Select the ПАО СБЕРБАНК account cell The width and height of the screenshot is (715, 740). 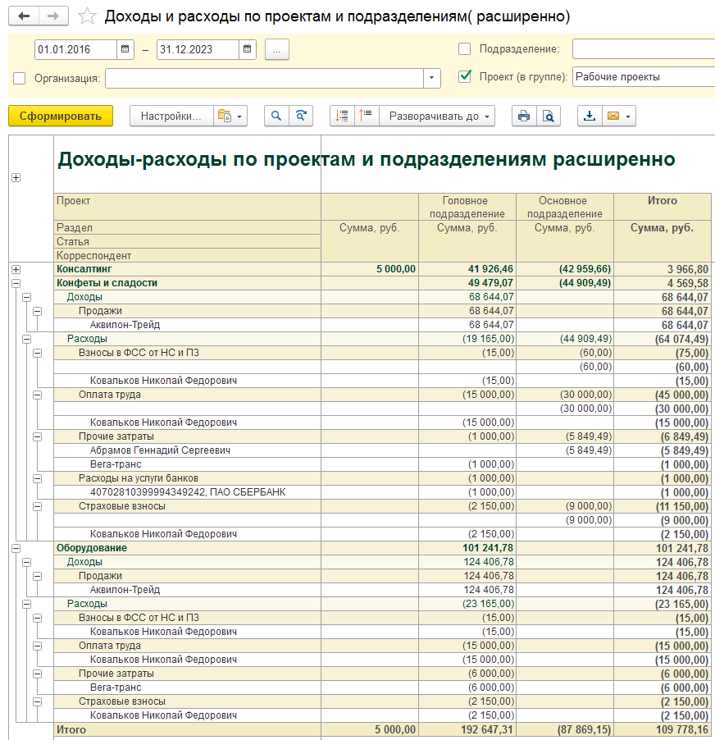188,492
